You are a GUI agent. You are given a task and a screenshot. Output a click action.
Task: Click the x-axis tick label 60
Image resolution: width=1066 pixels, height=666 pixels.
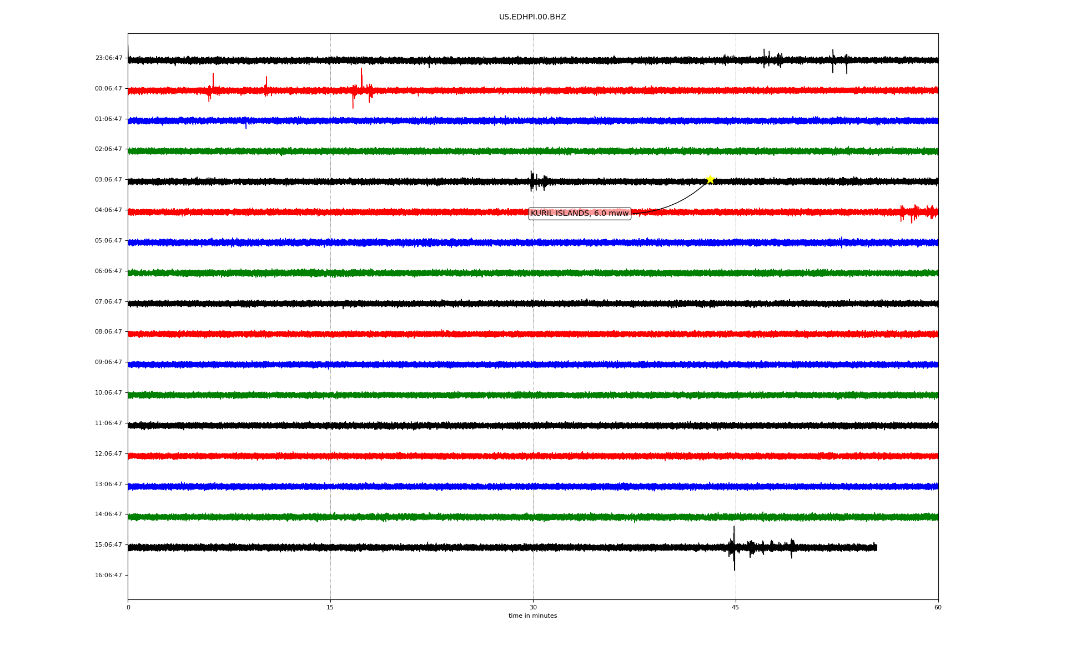point(938,608)
